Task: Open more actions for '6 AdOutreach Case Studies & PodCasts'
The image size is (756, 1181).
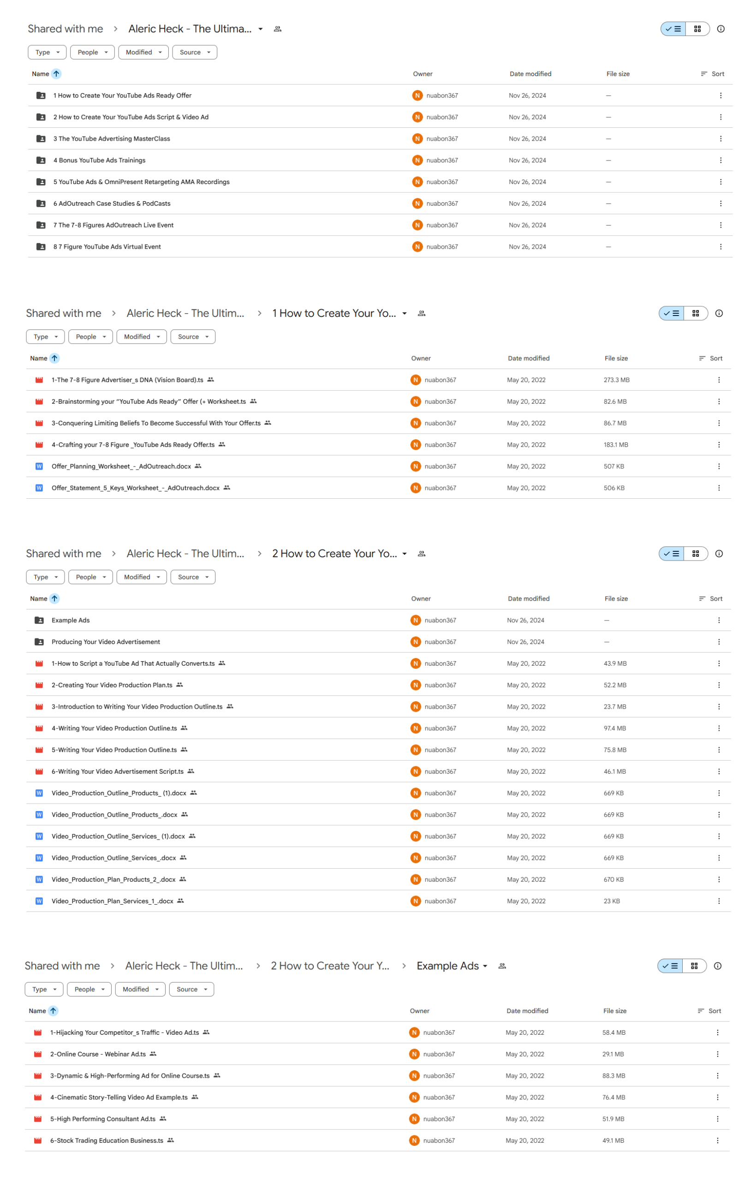Action: [720, 203]
